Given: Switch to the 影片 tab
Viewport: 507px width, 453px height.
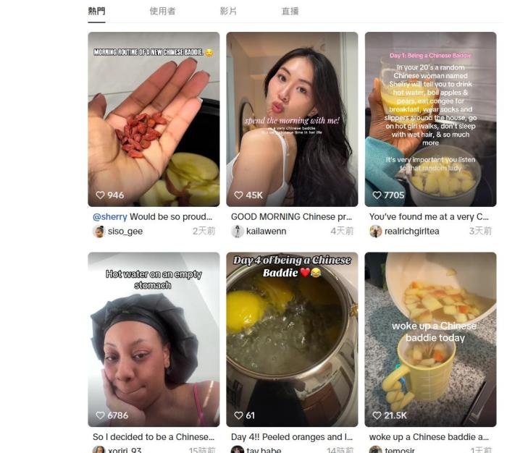Looking at the screenshot, I should [228, 12].
